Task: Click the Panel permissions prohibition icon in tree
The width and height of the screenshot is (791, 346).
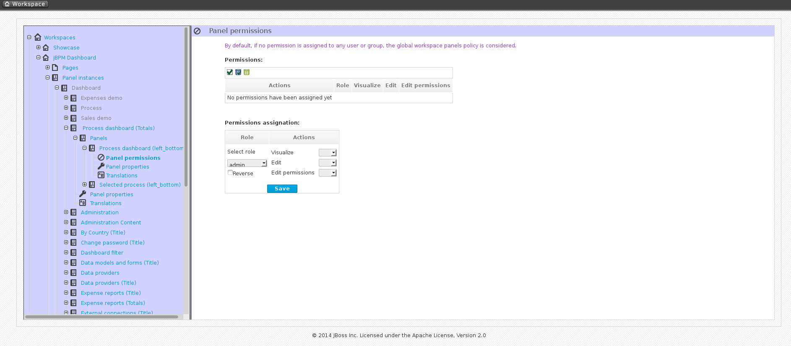Action: tap(101, 157)
